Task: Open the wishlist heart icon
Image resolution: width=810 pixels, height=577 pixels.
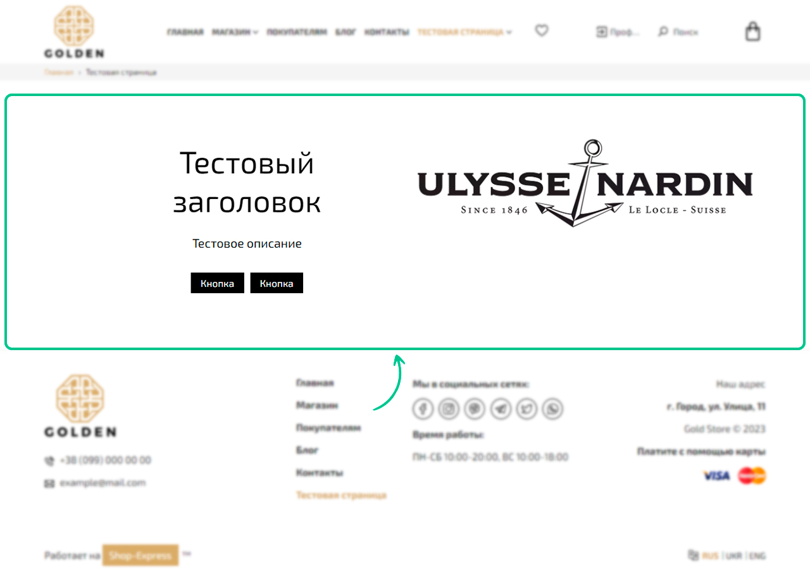Action: pos(542,30)
